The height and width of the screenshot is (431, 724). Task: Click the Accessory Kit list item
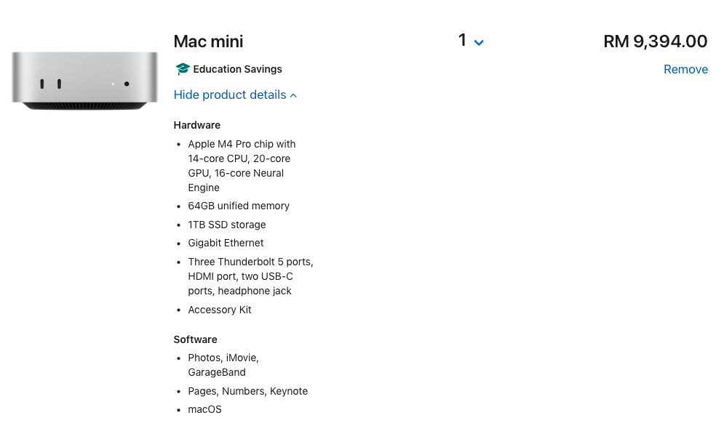point(220,310)
